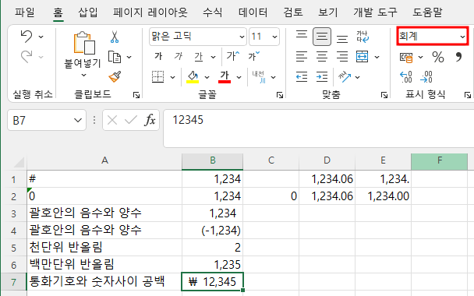Screen dimensions: 474x296
Task: Switch to the 보기 tab
Action: (x=327, y=12)
